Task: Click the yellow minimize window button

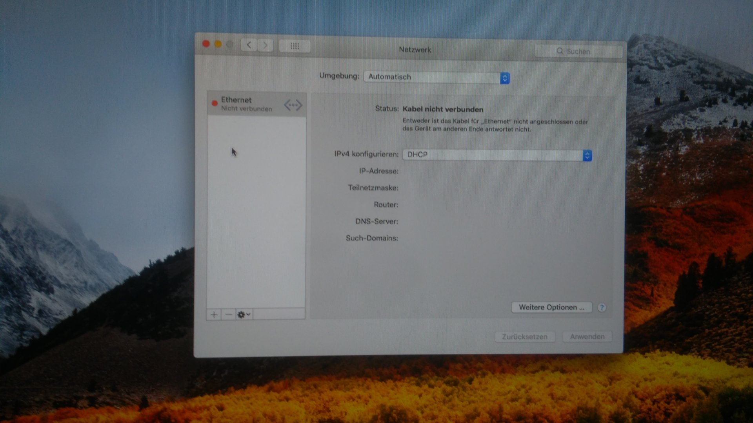Action: pos(218,44)
